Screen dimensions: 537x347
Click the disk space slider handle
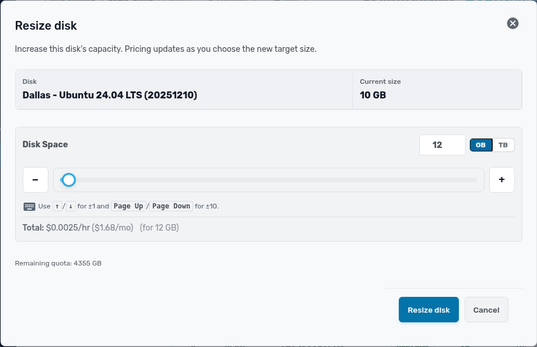click(69, 180)
